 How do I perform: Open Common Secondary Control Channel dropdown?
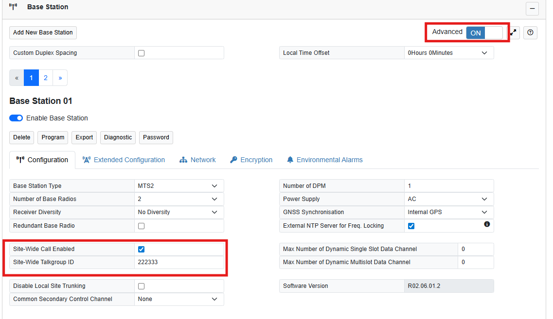[x=179, y=299]
